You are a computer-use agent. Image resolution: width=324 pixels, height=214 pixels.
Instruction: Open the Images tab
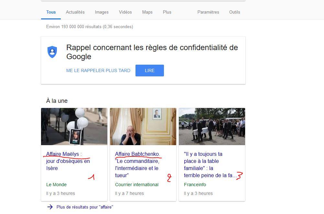point(102,12)
